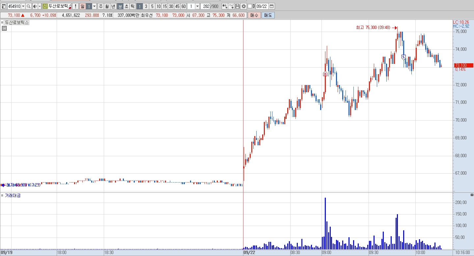The image size is (474, 256).
Task: Choose the 60-minute interval button
Action: pyautogui.click(x=183, y=6)
